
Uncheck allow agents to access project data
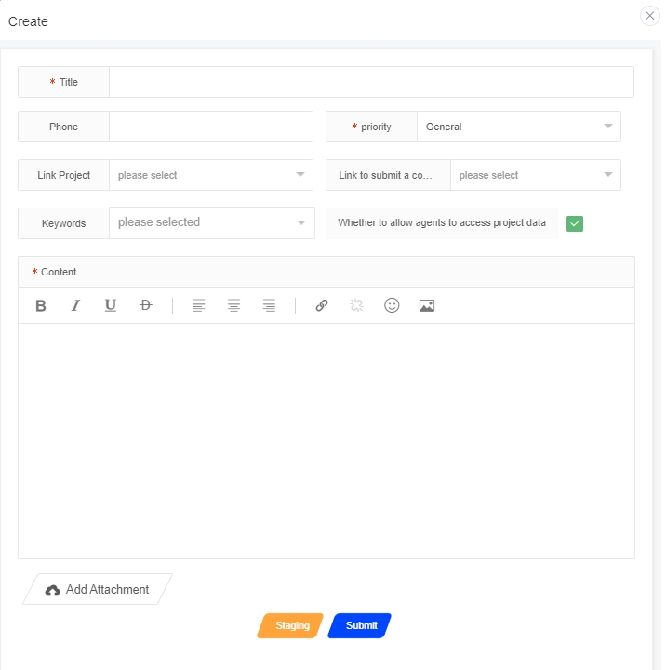click(575, 223)
